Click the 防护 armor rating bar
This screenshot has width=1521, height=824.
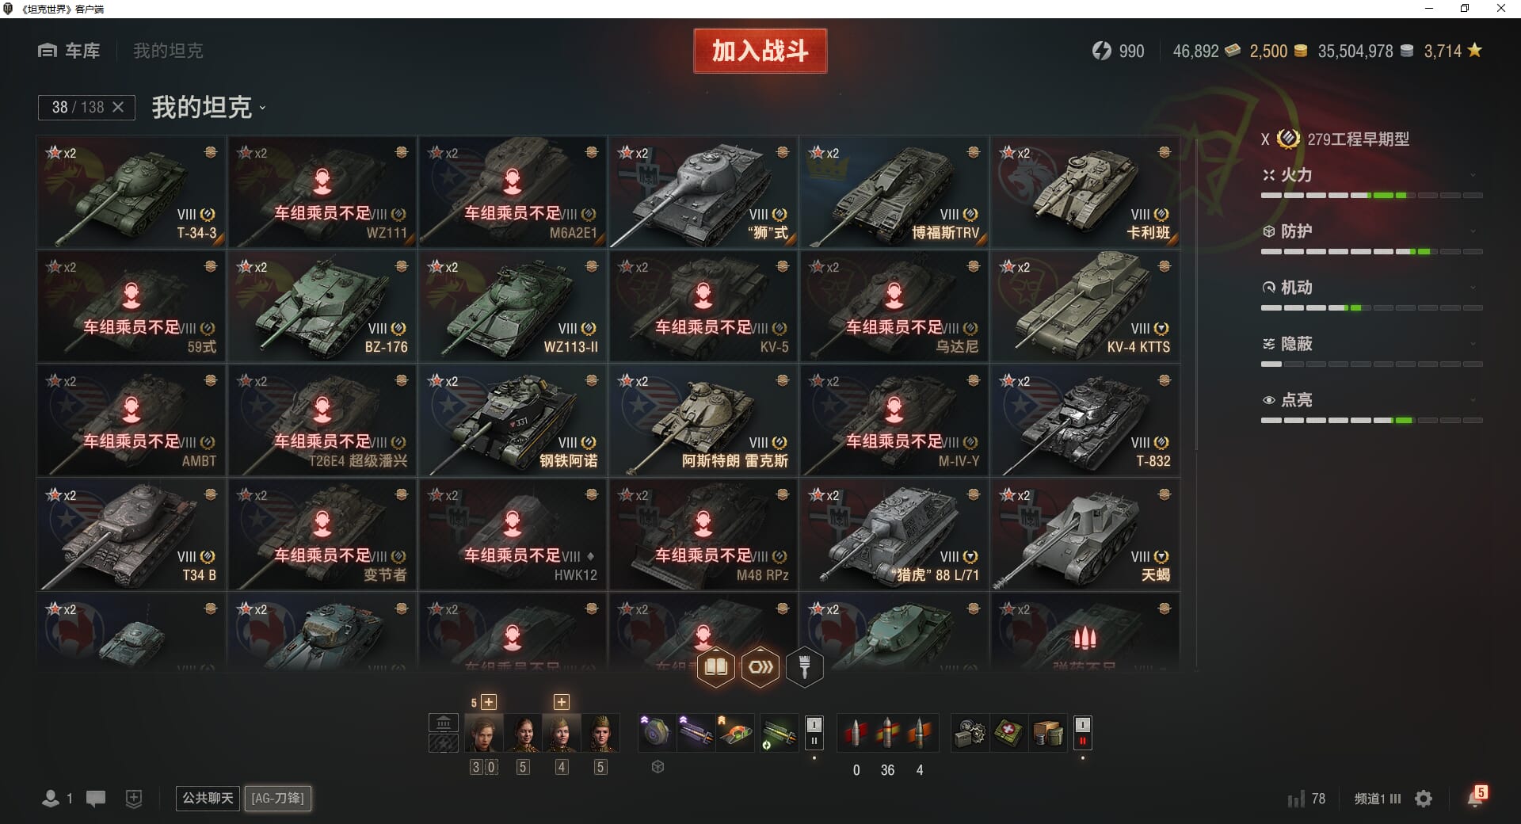1371,252
